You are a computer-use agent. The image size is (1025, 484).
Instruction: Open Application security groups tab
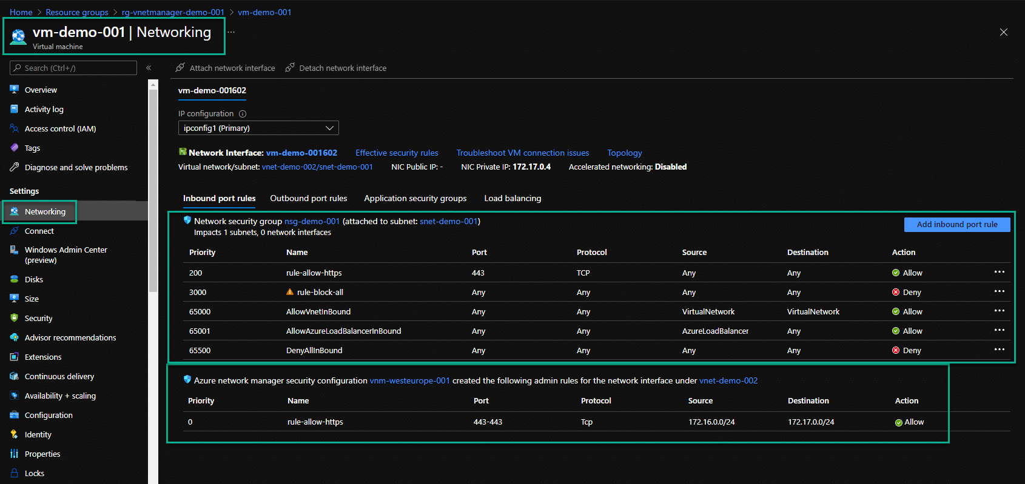point(415,198)
